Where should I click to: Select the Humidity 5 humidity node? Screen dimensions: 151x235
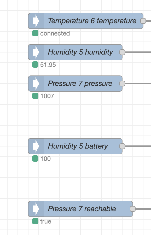pos(75,52)
